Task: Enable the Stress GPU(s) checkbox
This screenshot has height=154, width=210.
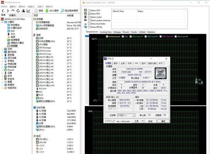Action: click(89, 27)
